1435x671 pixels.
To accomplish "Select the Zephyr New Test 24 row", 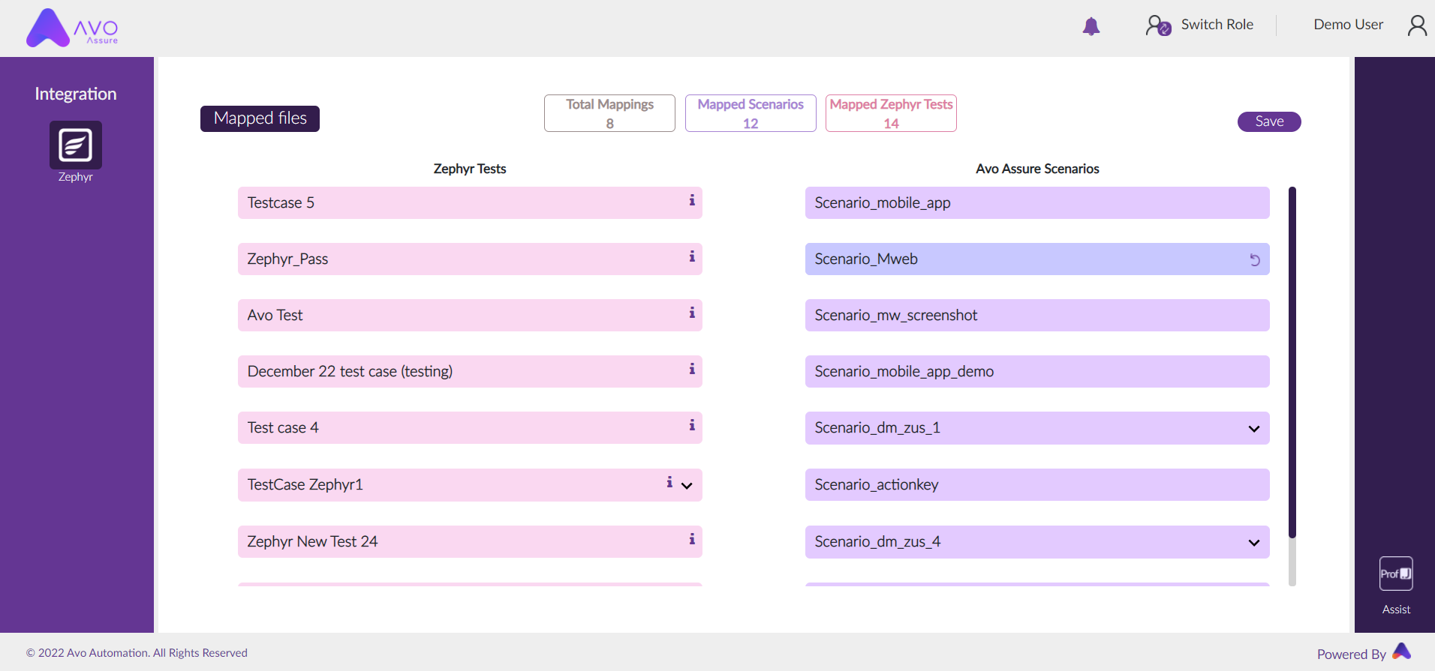I will click(470, 541).
